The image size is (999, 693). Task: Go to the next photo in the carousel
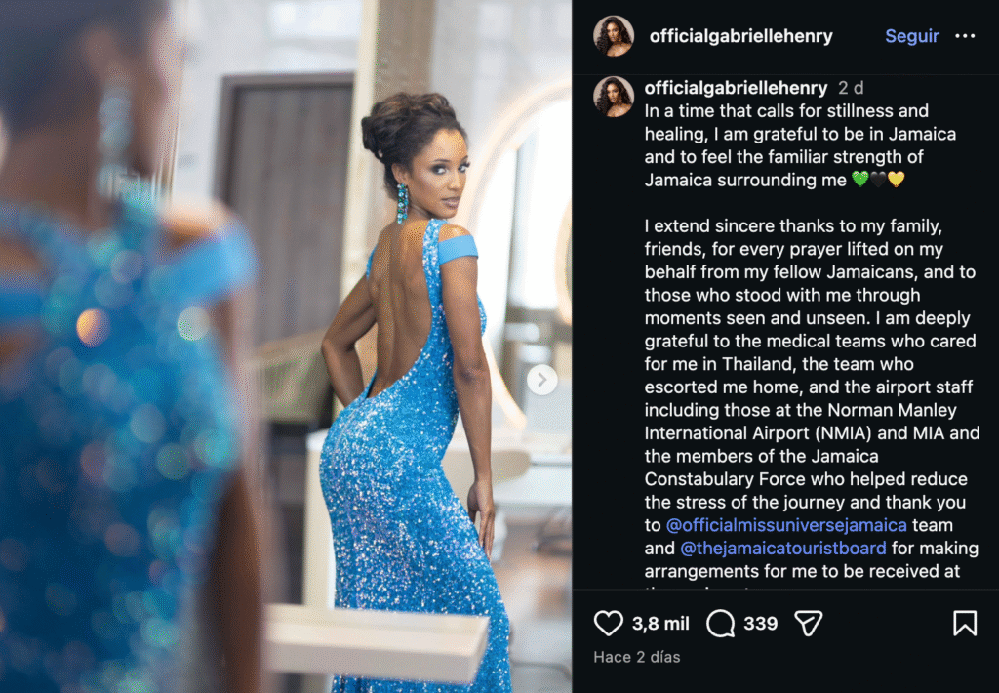click(x=542, y=380)
